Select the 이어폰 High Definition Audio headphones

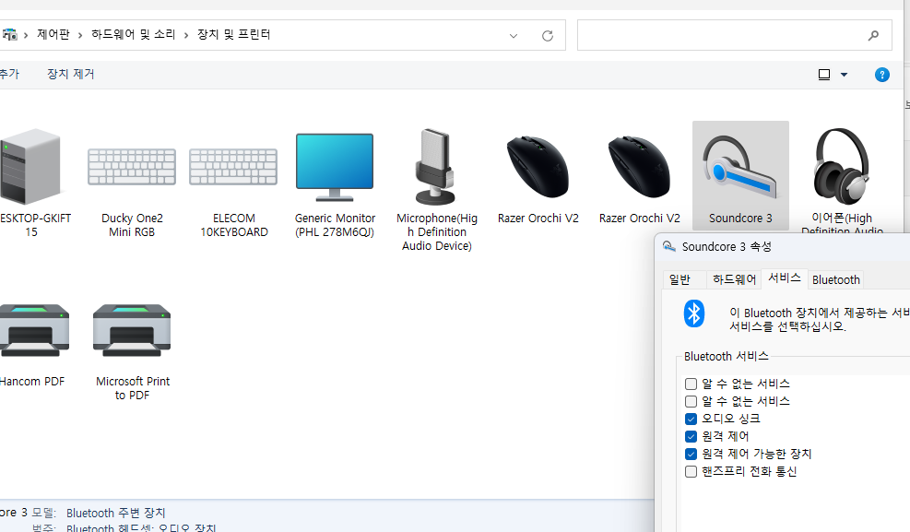point(842,167)
